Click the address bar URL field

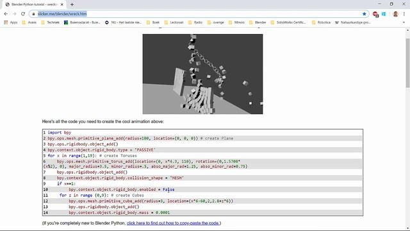[x=199, y=14]
